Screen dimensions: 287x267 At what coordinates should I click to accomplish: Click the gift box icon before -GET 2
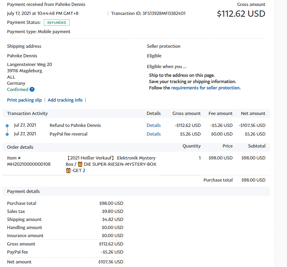pyautogui.click(x=68, y=171)
